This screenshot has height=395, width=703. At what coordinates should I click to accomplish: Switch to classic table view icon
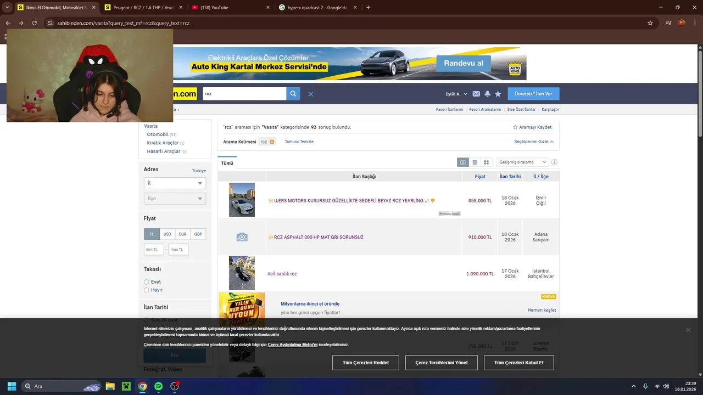click(463, 162)
